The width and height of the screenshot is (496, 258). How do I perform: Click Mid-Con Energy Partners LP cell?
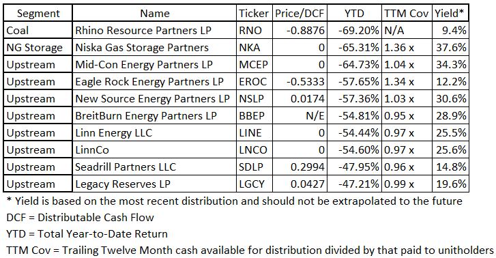click(154, 65)
